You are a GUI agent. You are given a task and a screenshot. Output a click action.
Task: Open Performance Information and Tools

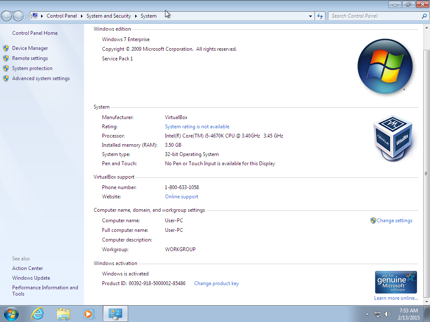pos(45,291)
